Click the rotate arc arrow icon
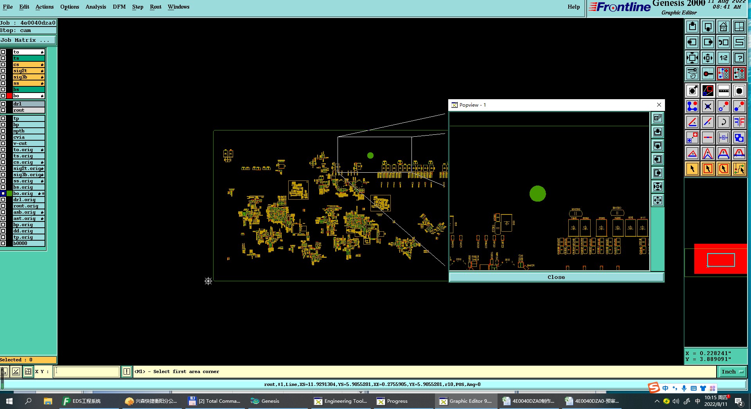 [724, 122]
